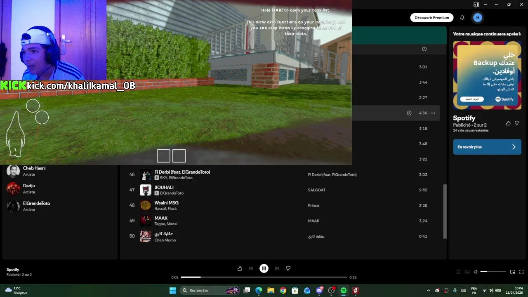Click the like thumbs-up beside the pause button

coord(240,268)
